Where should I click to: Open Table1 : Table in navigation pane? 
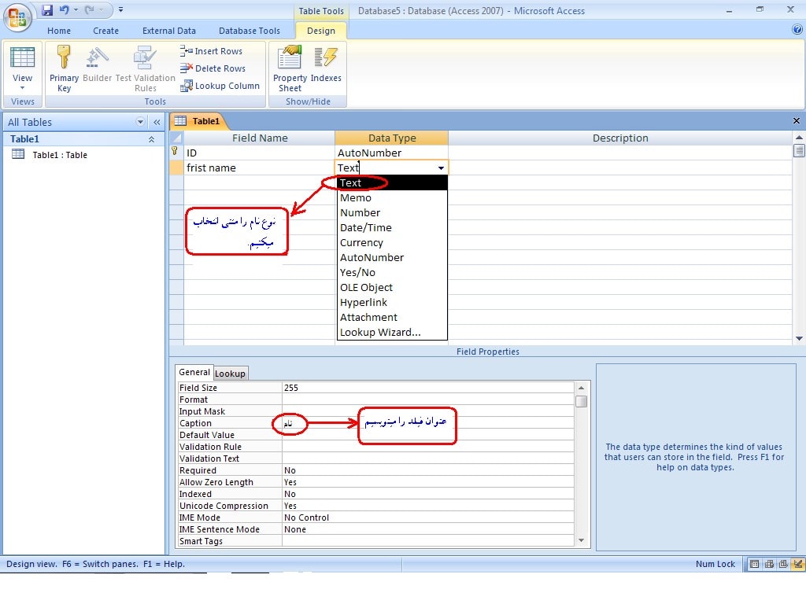coord(59,155)
